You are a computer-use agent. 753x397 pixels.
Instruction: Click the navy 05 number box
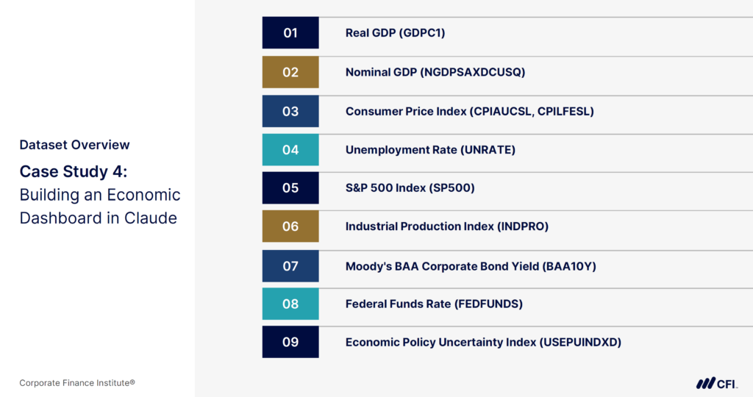point(290,188)
